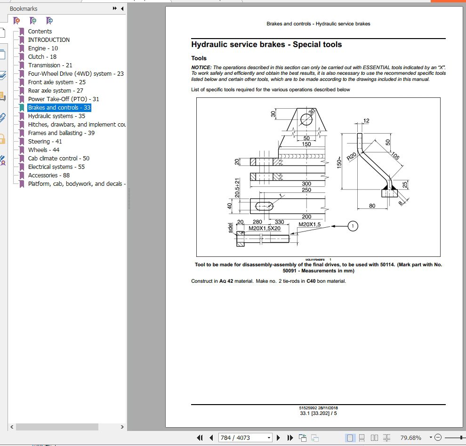Go to the previous page

211,438
